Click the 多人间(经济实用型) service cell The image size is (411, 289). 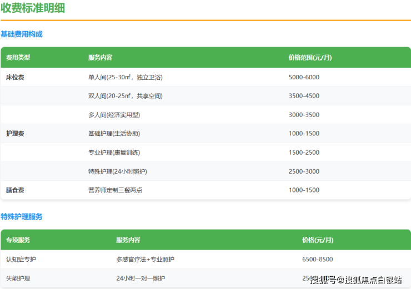point(114,115)
